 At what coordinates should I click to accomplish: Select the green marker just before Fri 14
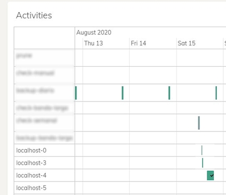(122, 93)
